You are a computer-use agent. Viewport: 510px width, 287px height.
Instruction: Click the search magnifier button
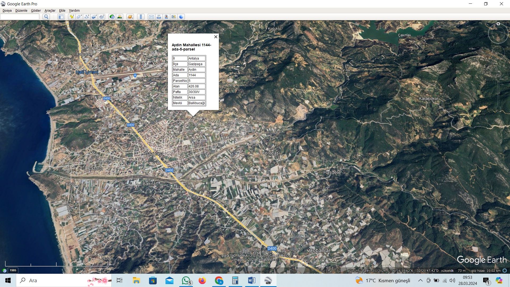pyautogui.click(x=46, y=17)
